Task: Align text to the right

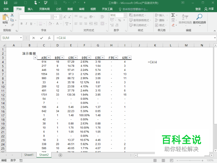Action: 86,24
